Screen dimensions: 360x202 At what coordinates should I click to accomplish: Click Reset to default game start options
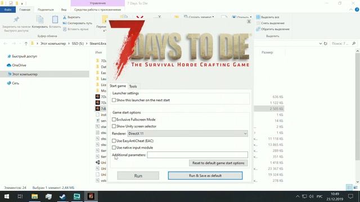[x=218, y=163]
